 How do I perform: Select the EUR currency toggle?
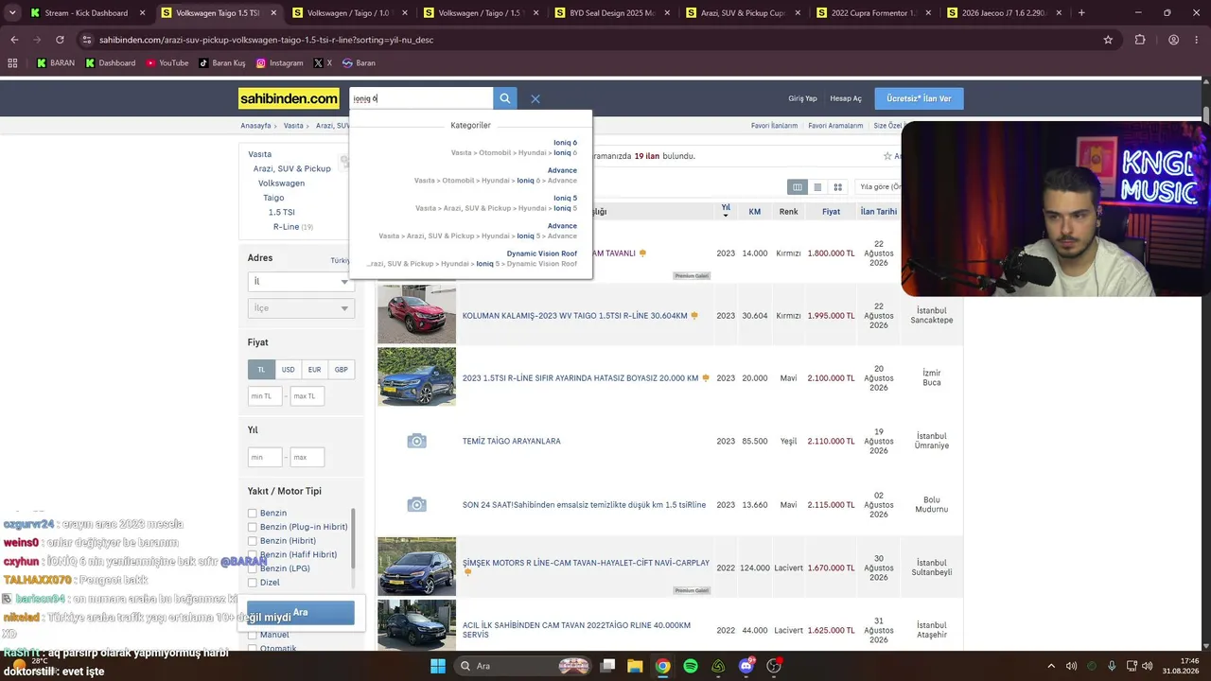pyautogui.click(x=314, y=370)
